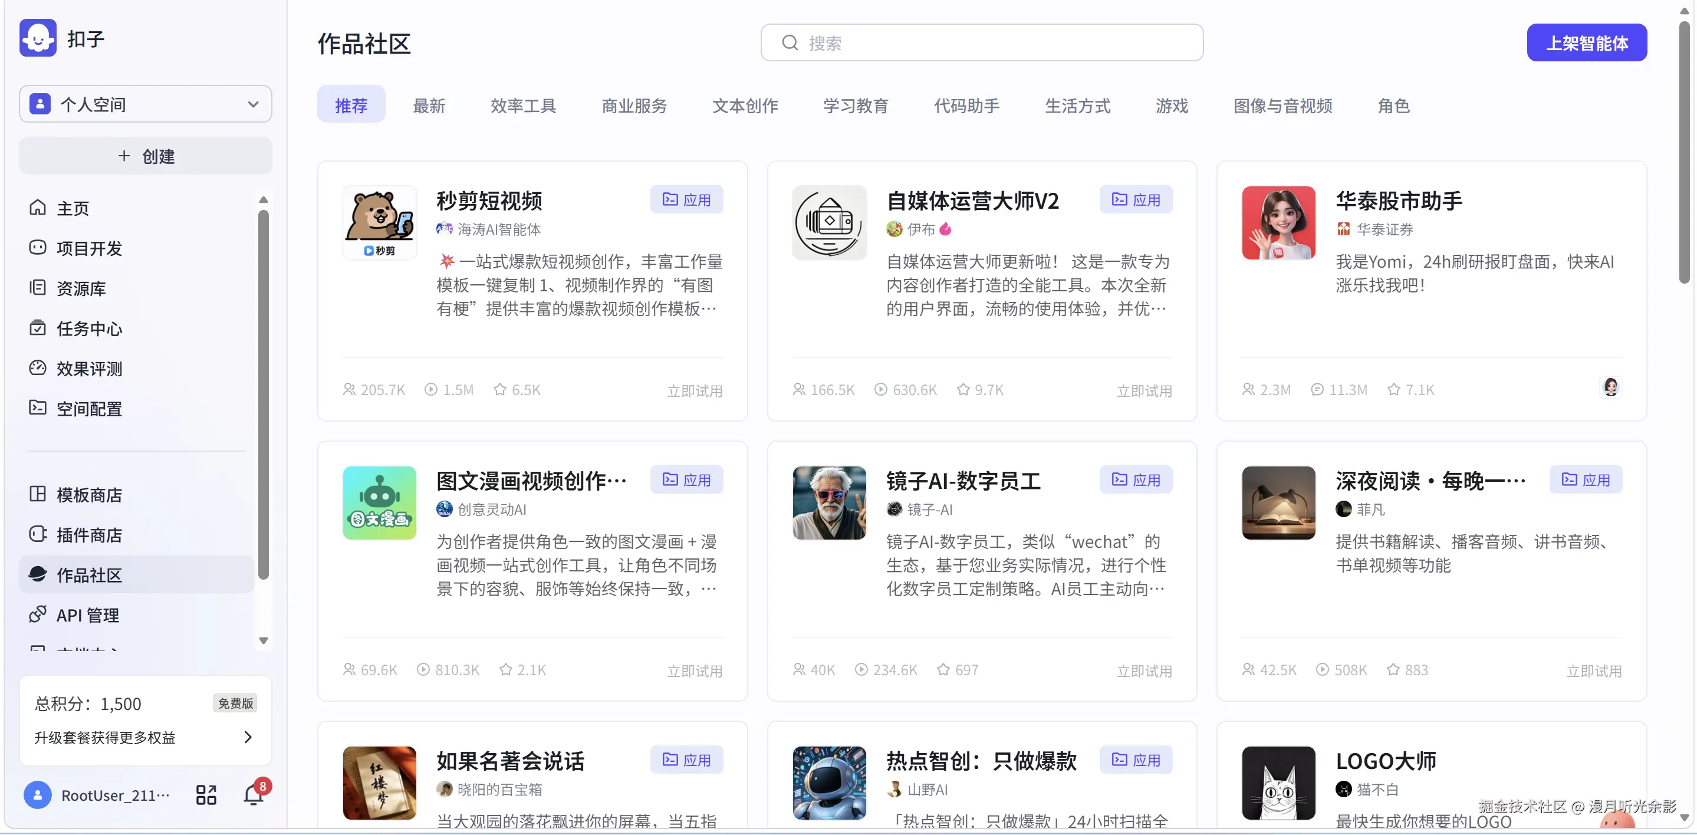This screenshot has height=835, width=1697.
Task: Click the notification bell icon
Action: pos(253,795)
